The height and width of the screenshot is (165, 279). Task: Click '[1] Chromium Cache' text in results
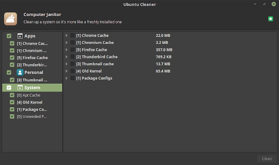point(95,43)
